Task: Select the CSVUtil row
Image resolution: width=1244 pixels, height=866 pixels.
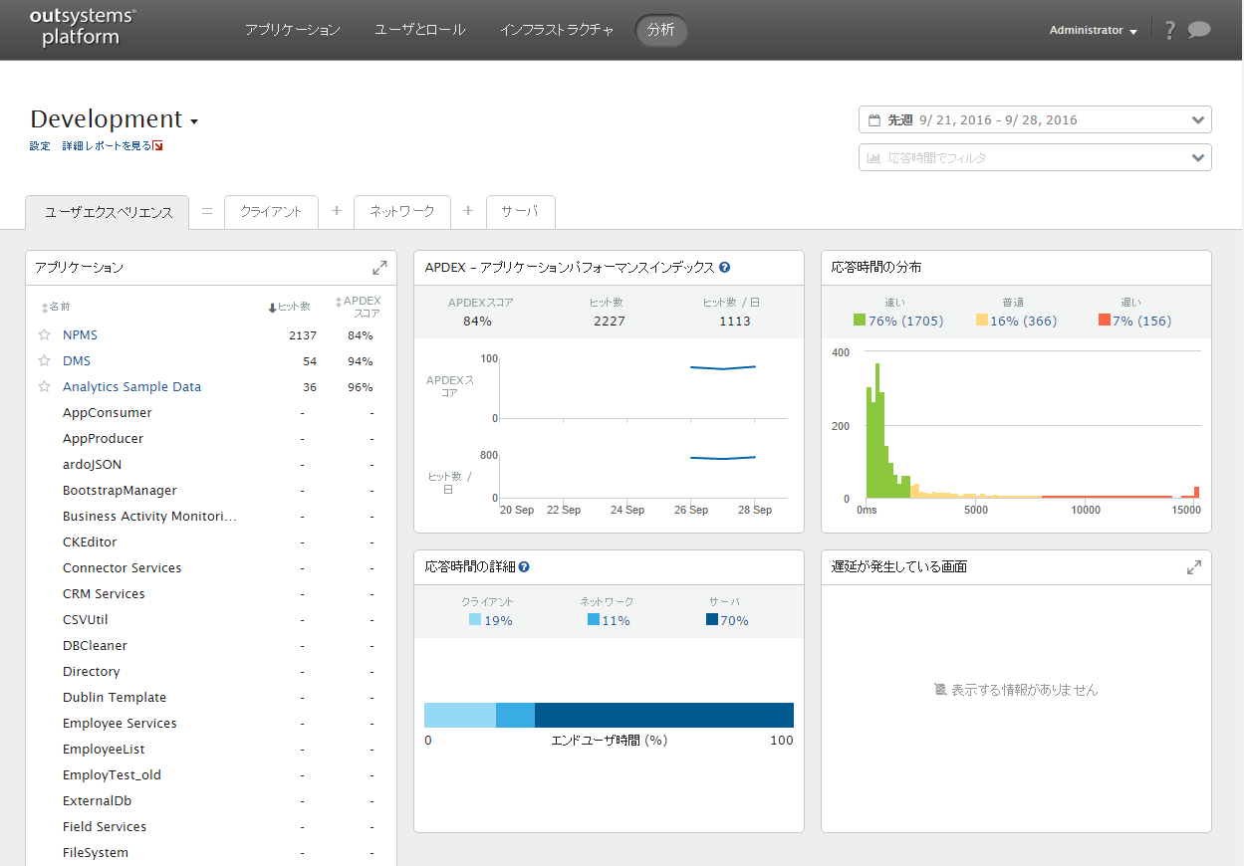Action: click(x=211, y=620)
